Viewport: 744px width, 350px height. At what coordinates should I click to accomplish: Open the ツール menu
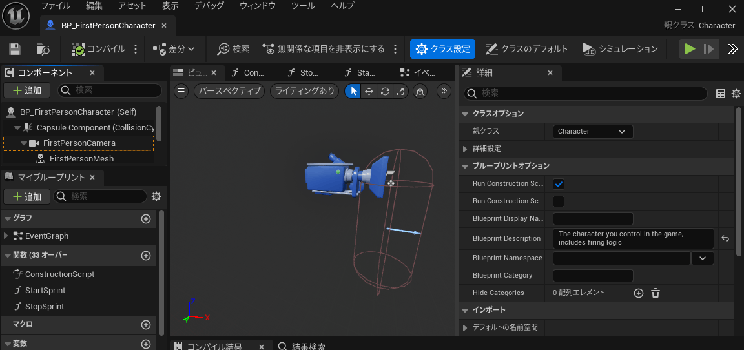pyautogui.click(x=303, y=6)
